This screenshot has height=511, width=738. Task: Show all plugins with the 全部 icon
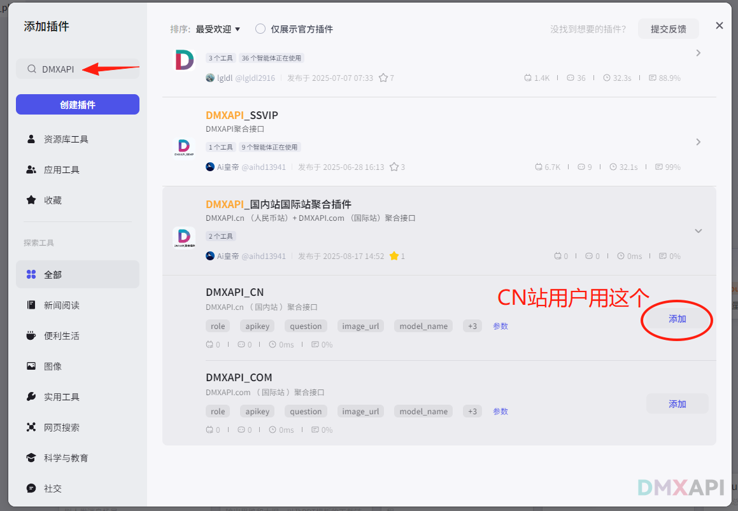click(53, 274)
